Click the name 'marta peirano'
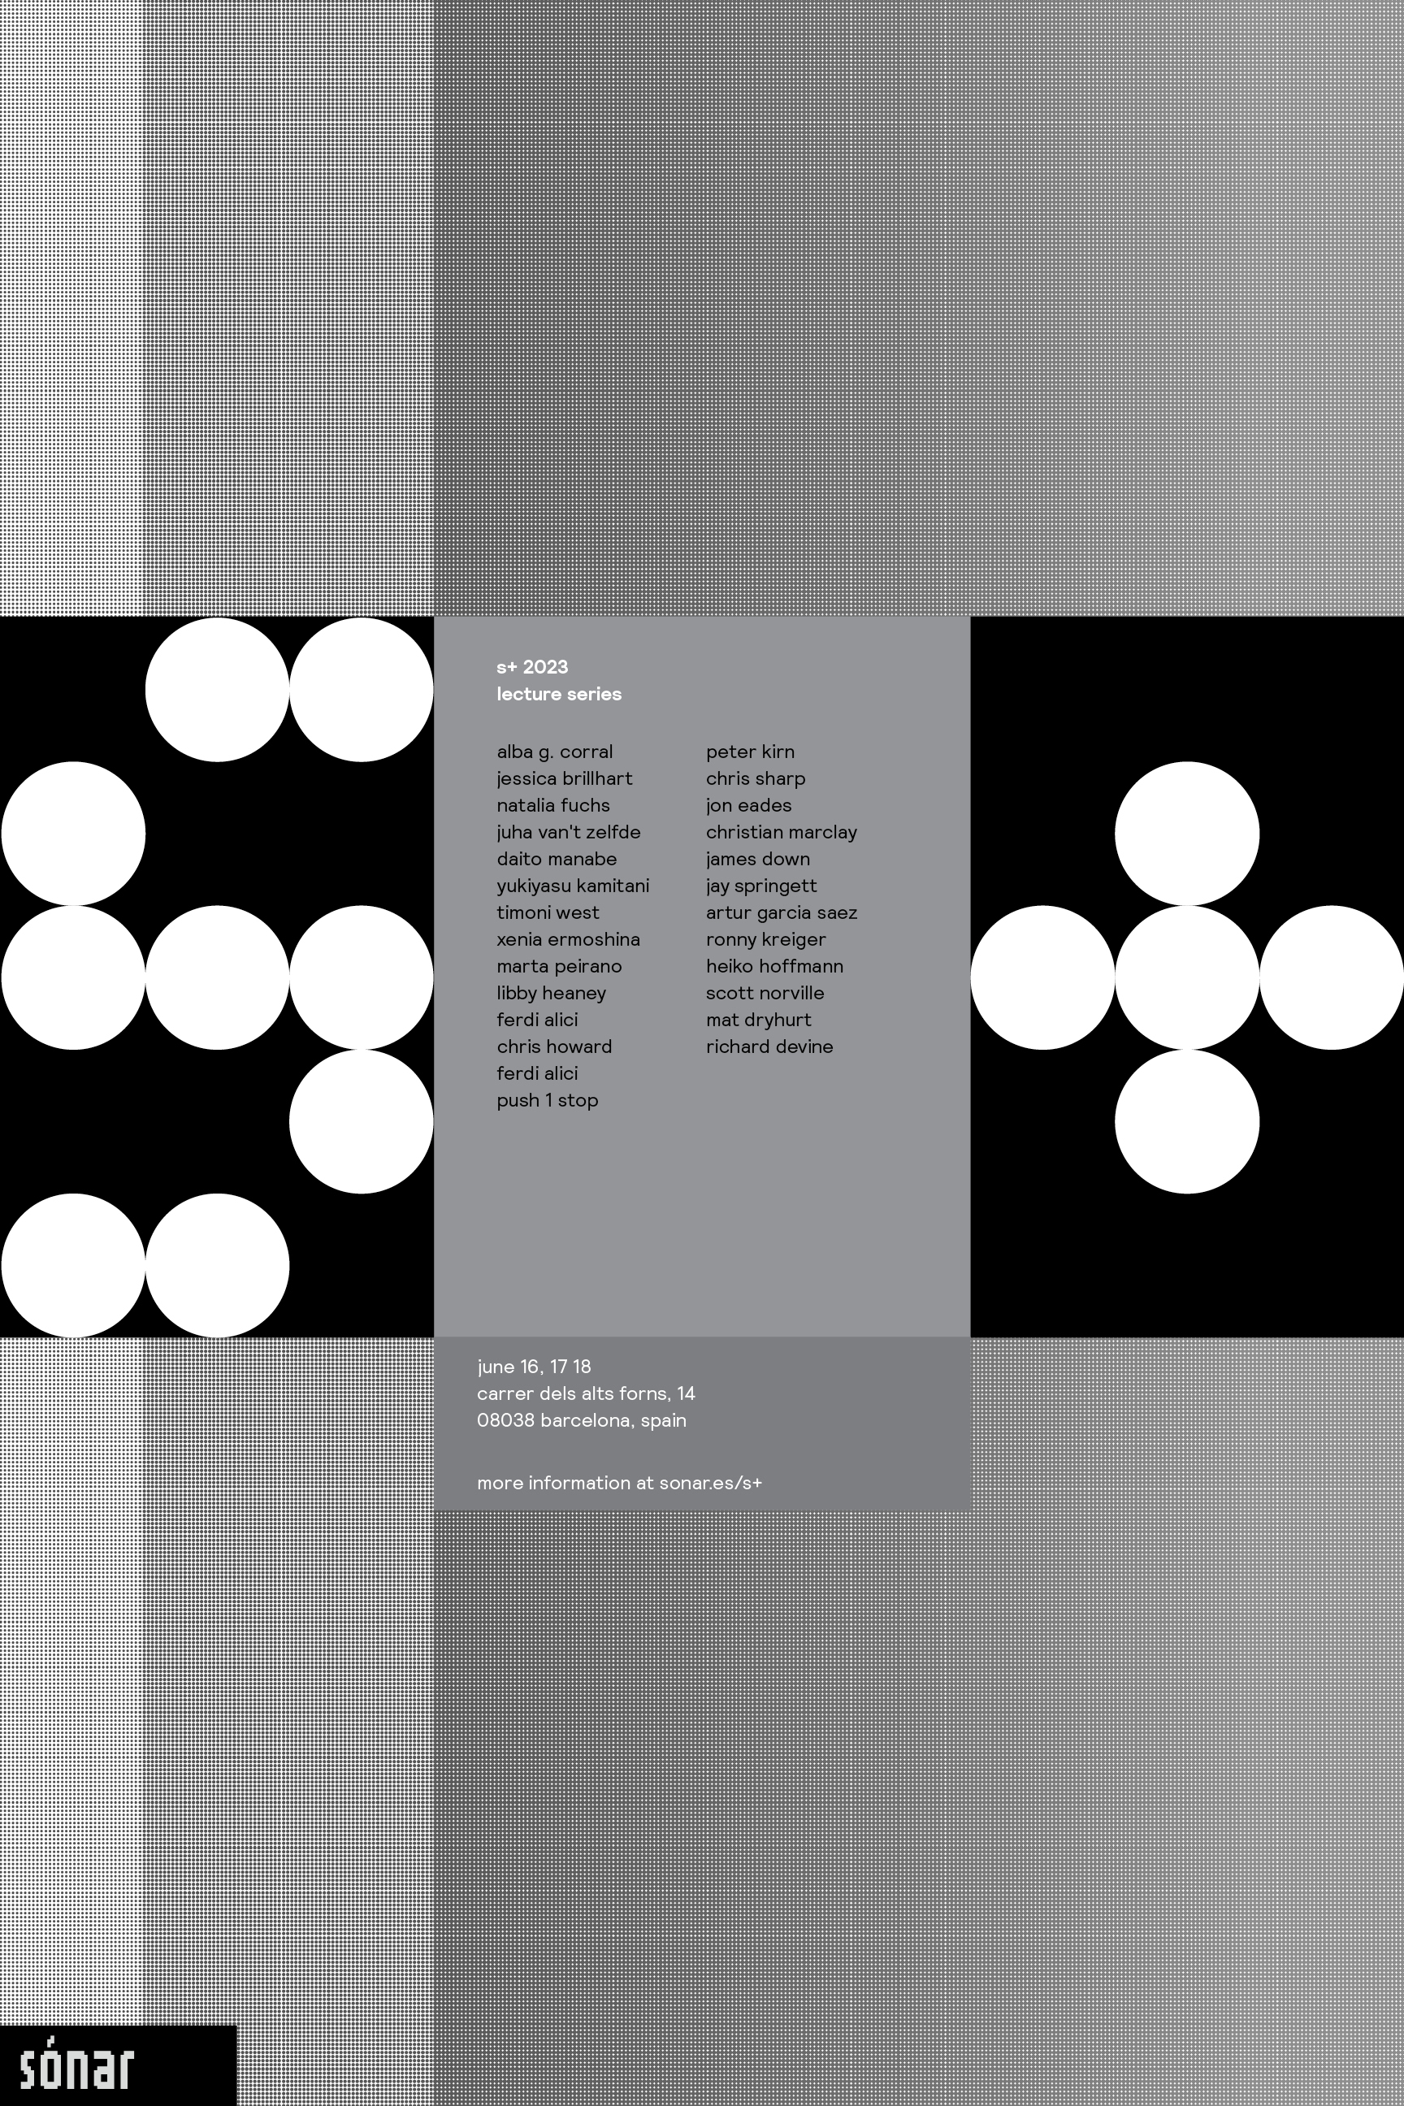The height and width of the screenshot is (2106, 1404). (560, 967)
